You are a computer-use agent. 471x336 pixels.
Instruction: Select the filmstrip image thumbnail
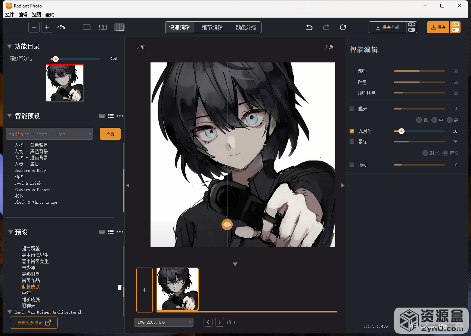pyautogui.click(x=177, y=289)
